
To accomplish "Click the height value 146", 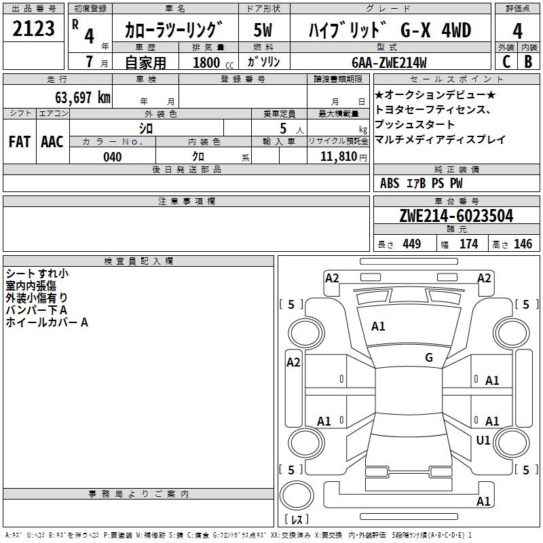I will coord(523,244).
